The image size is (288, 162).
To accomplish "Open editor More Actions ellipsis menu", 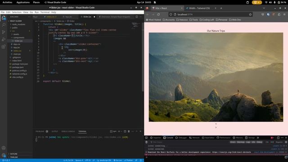I will tap(141, 17).
